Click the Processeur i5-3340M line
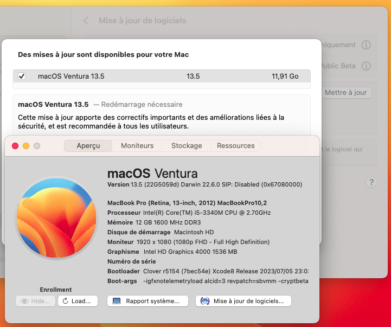 pyautogui.click(x=189, y=213)
